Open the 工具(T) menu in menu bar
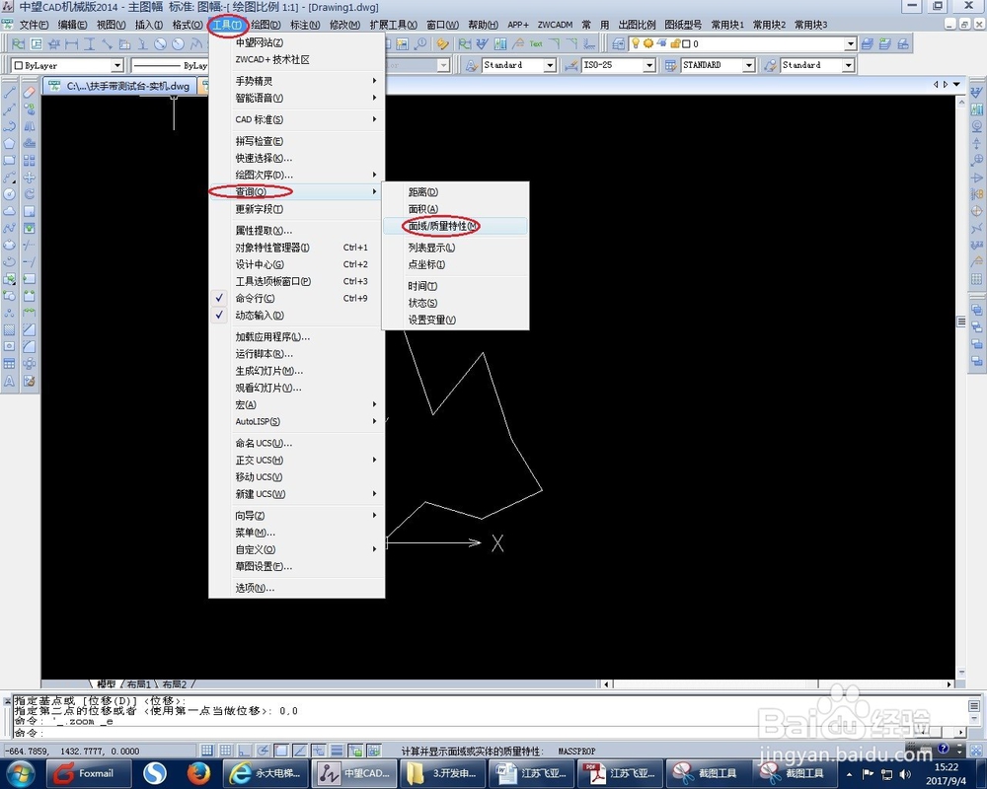Screen dimensions: 987x789 (x=227, y=25)
